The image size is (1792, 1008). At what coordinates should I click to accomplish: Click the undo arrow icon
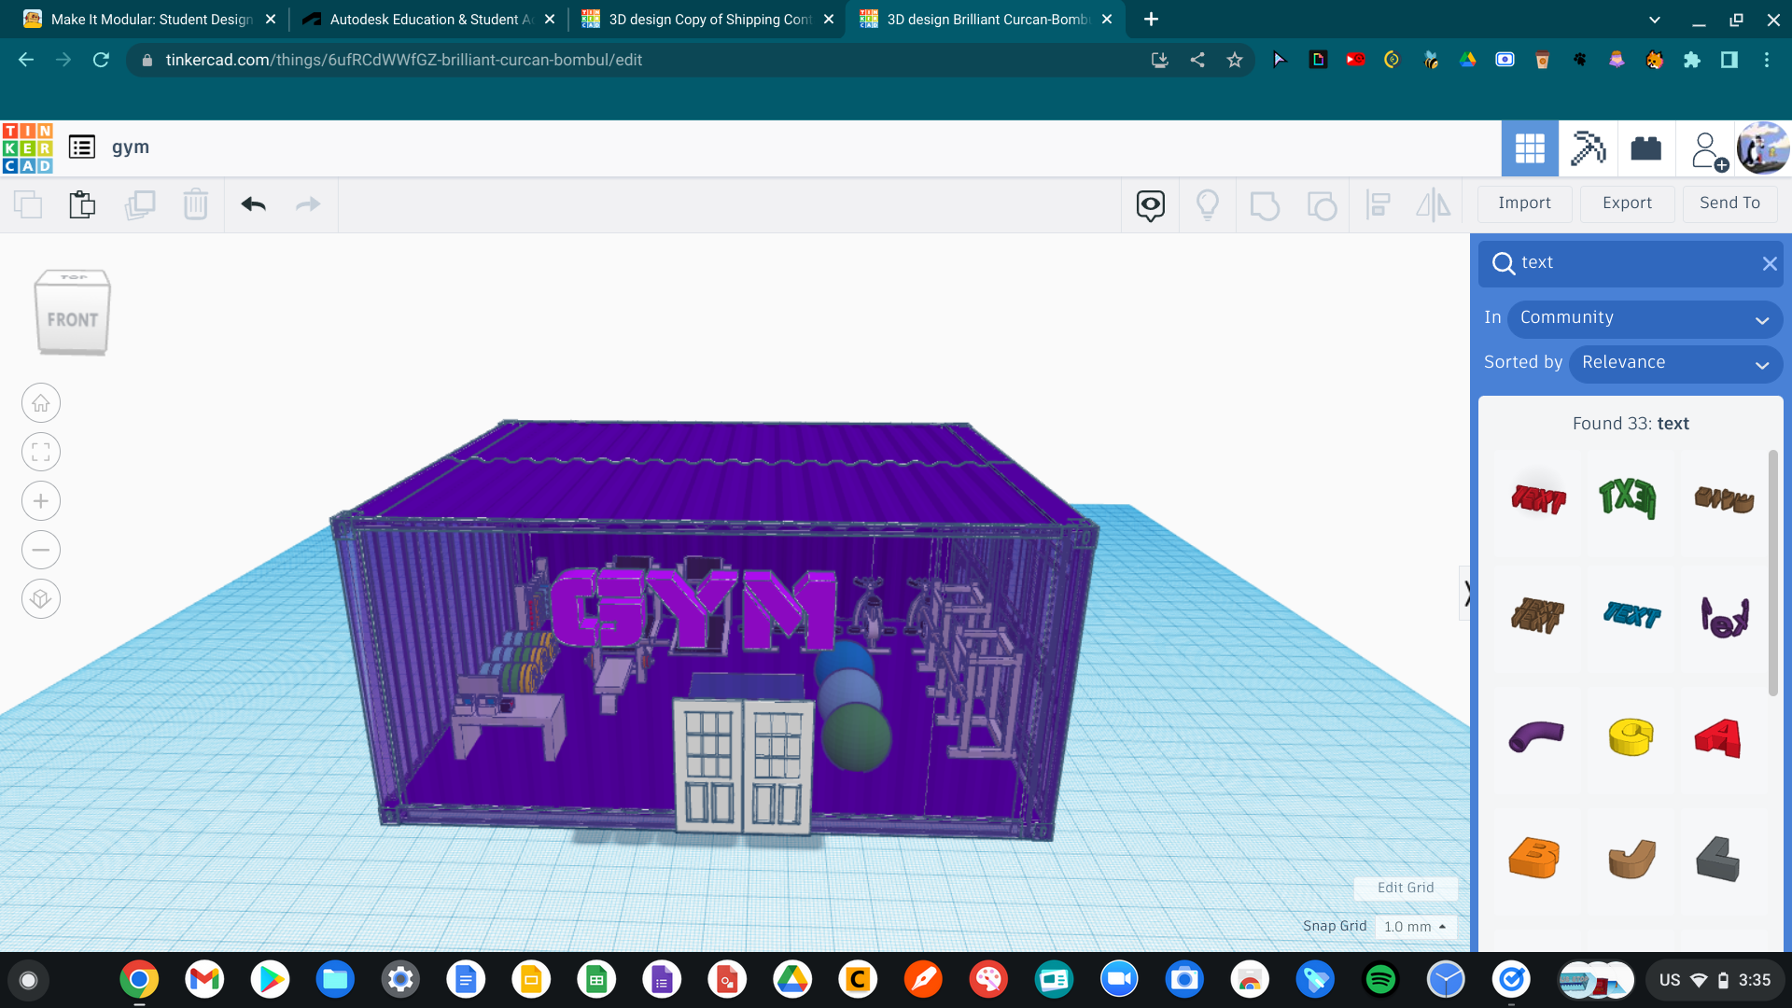[x=252, y=203]
